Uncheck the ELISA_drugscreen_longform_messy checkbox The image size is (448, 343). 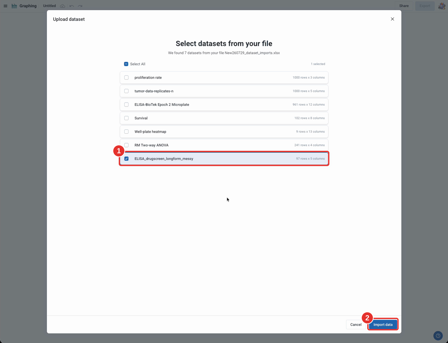click(126, 159)
